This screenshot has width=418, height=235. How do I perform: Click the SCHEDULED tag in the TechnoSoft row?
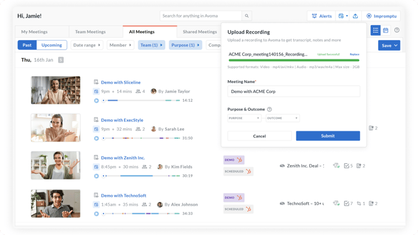[x=238, y=209]
